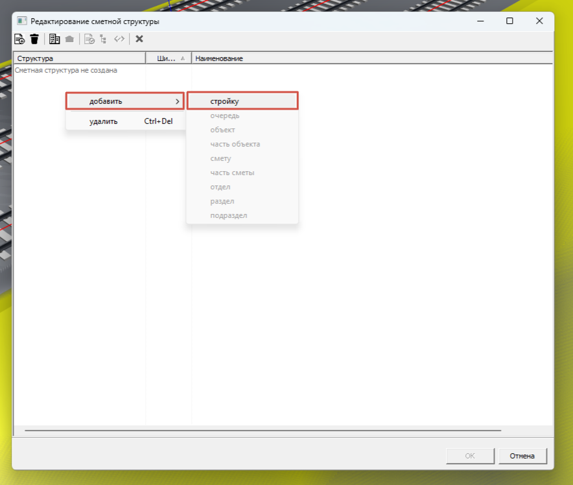The image size is (573, 485).
Task: Choose удалить from the context menu
Action: [125, 121]
